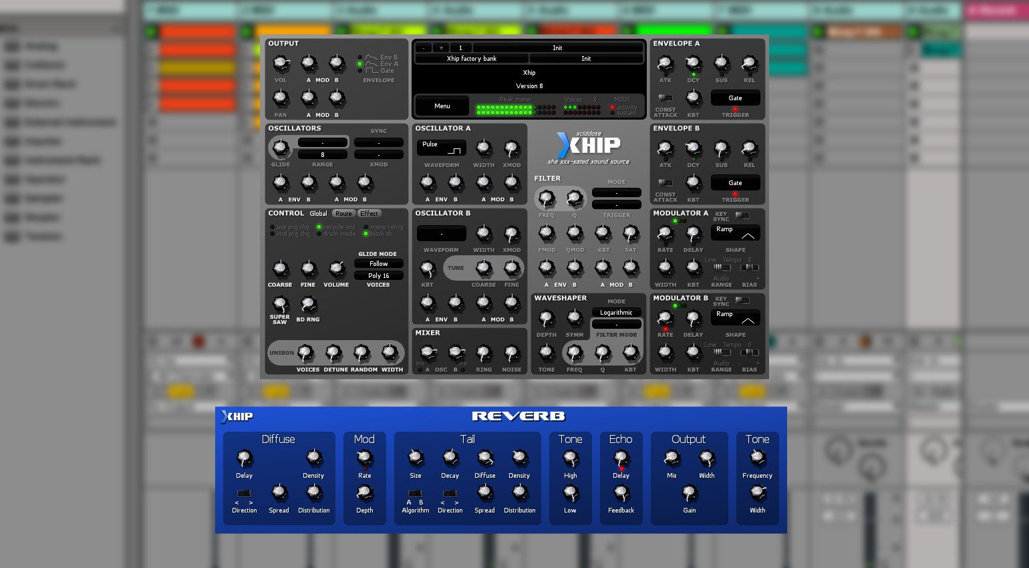Enable the Gate output envelope option
The width and height of the screenshot is (1029, 568).
[360, 71]
